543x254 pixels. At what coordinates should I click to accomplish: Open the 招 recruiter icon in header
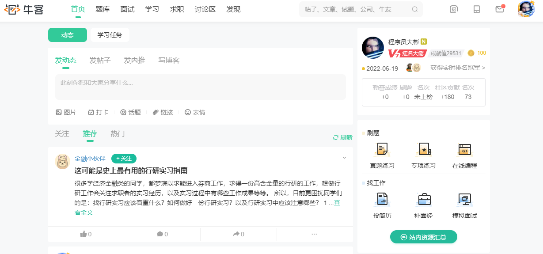[454, 9]
